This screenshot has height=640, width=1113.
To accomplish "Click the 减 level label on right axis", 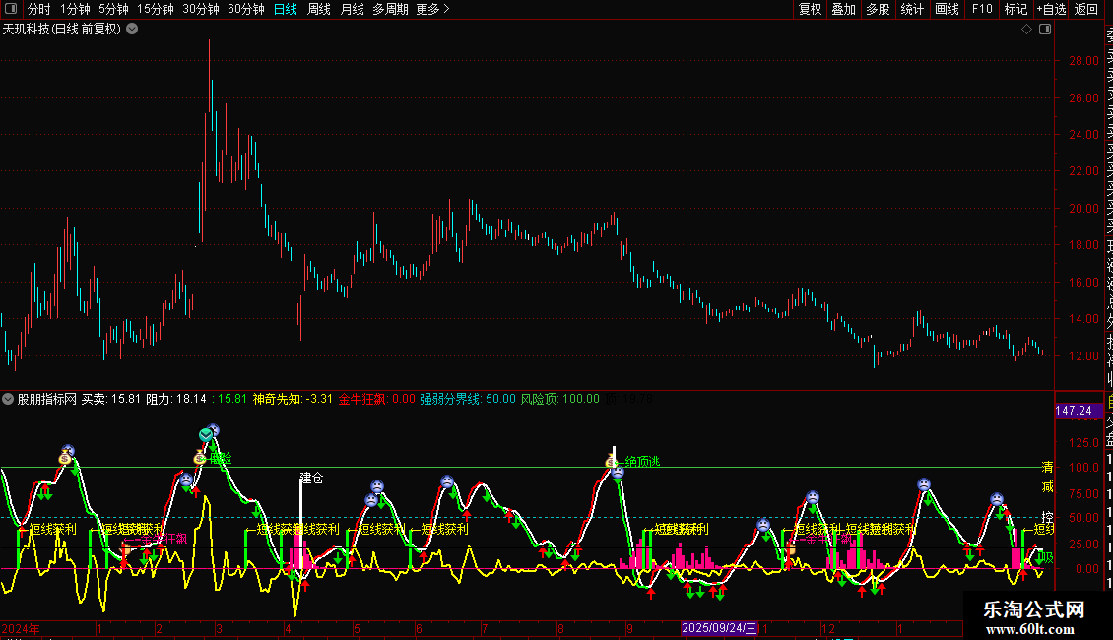I will [1047, 486].
